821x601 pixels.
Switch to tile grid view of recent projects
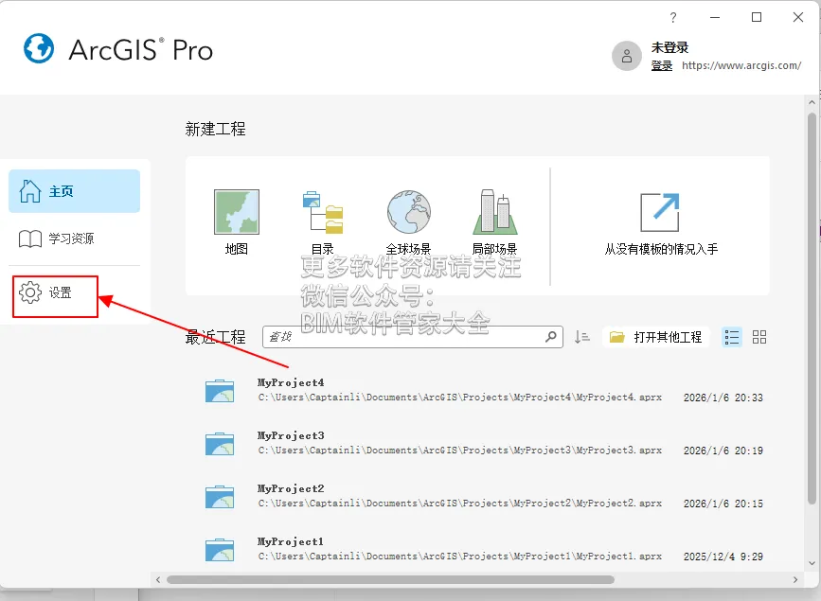[x=759, y=337]
